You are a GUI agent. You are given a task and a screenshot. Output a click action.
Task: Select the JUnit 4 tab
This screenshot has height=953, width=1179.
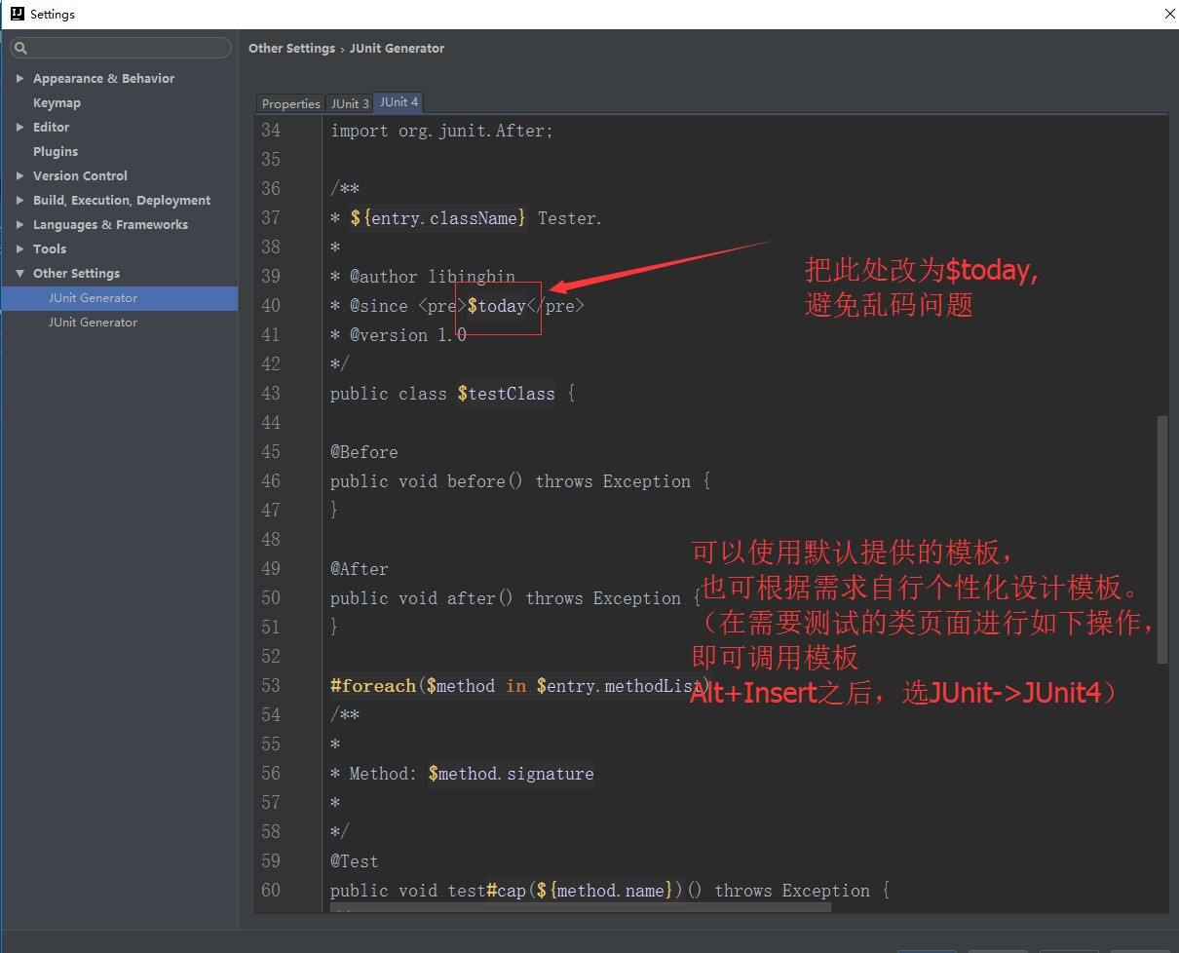399,102
